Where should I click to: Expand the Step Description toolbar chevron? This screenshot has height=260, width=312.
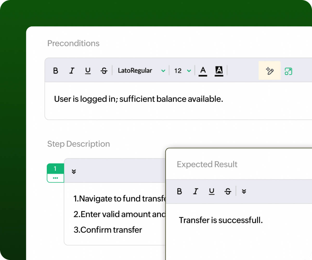click(74, 172)
